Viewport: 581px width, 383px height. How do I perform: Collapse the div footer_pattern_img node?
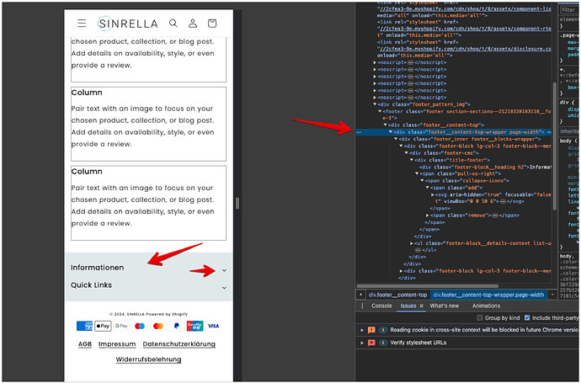[x=375, y=104]
